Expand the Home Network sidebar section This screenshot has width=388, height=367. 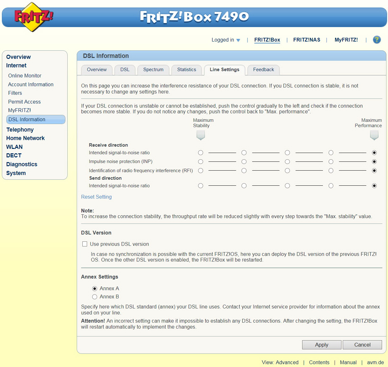click(x=25, y=138)
